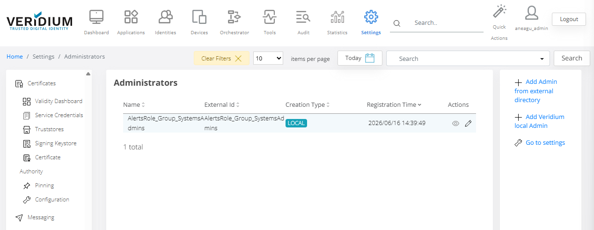The height and width of the screenshot is (230, 594).
Task: Open Pinning in the sidebar
Action: coord(44,185)
